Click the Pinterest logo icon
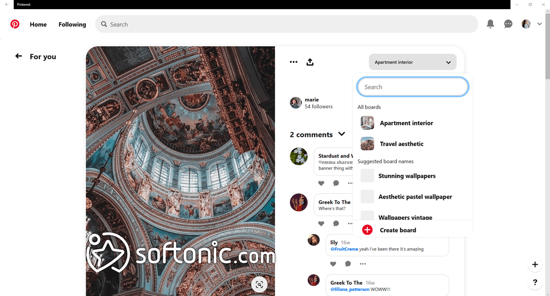The height and width of the screenshot is (296, 550). point(15,24)
